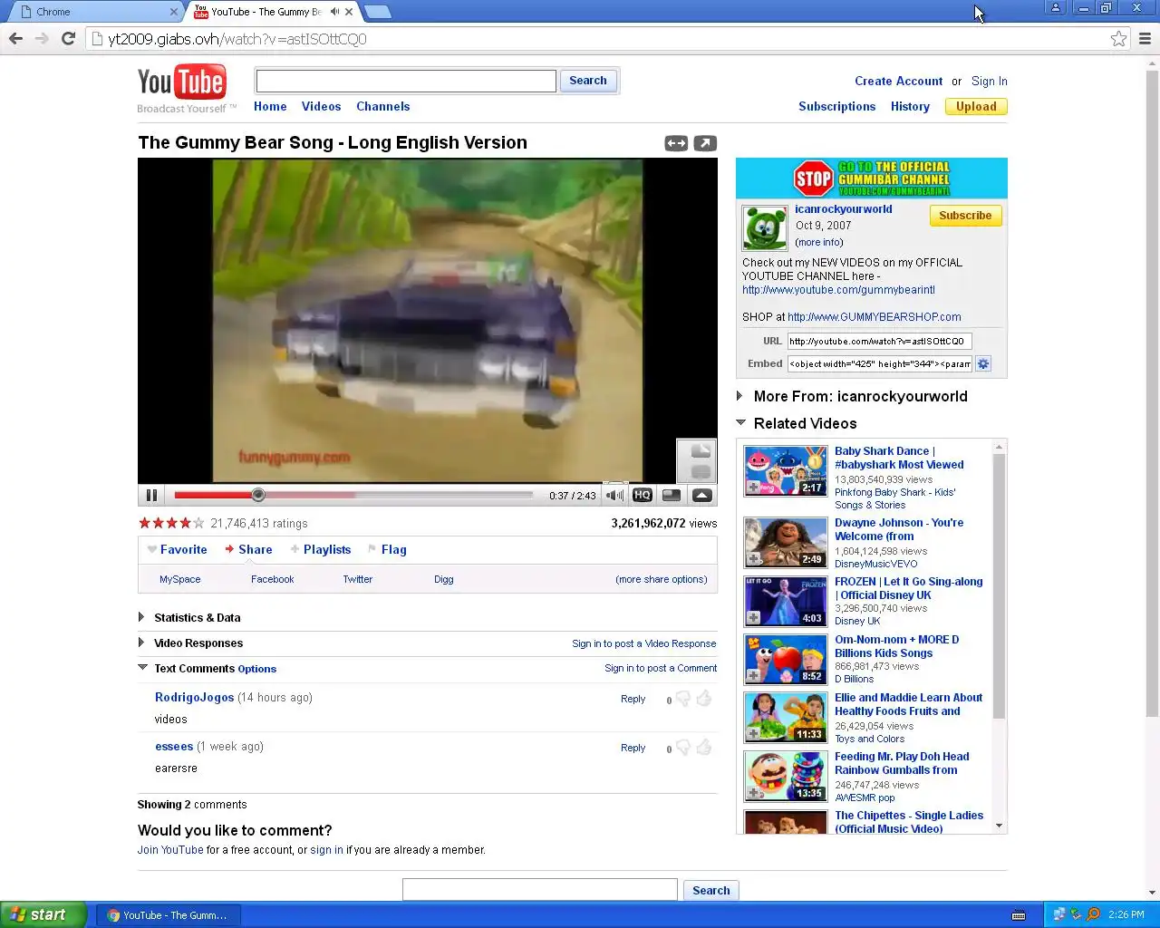Close the YouTube browser tab
This screenshot has height=928, width=1160.
[349, 12]
